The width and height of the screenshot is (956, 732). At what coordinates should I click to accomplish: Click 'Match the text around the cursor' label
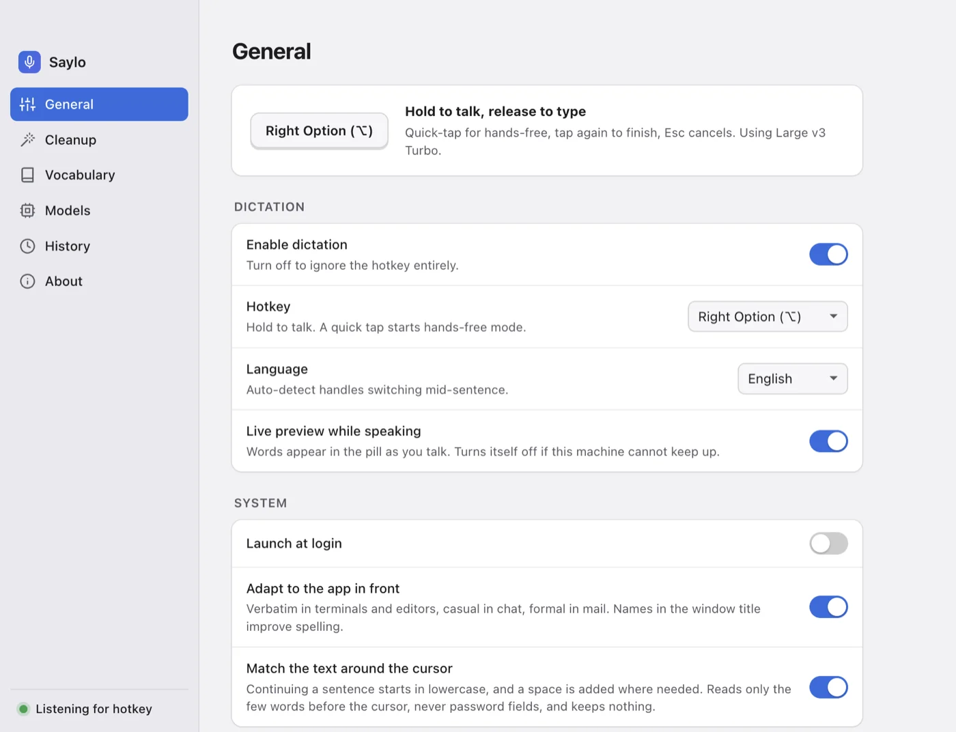(x=349, y=668)
